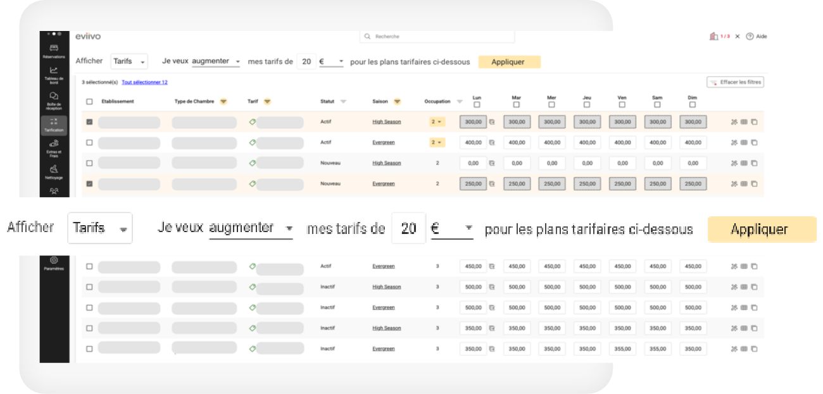This screenshot has height=394, width=823.
Task: Click copy icon at end of first row
Action: [x=754, y=122]
